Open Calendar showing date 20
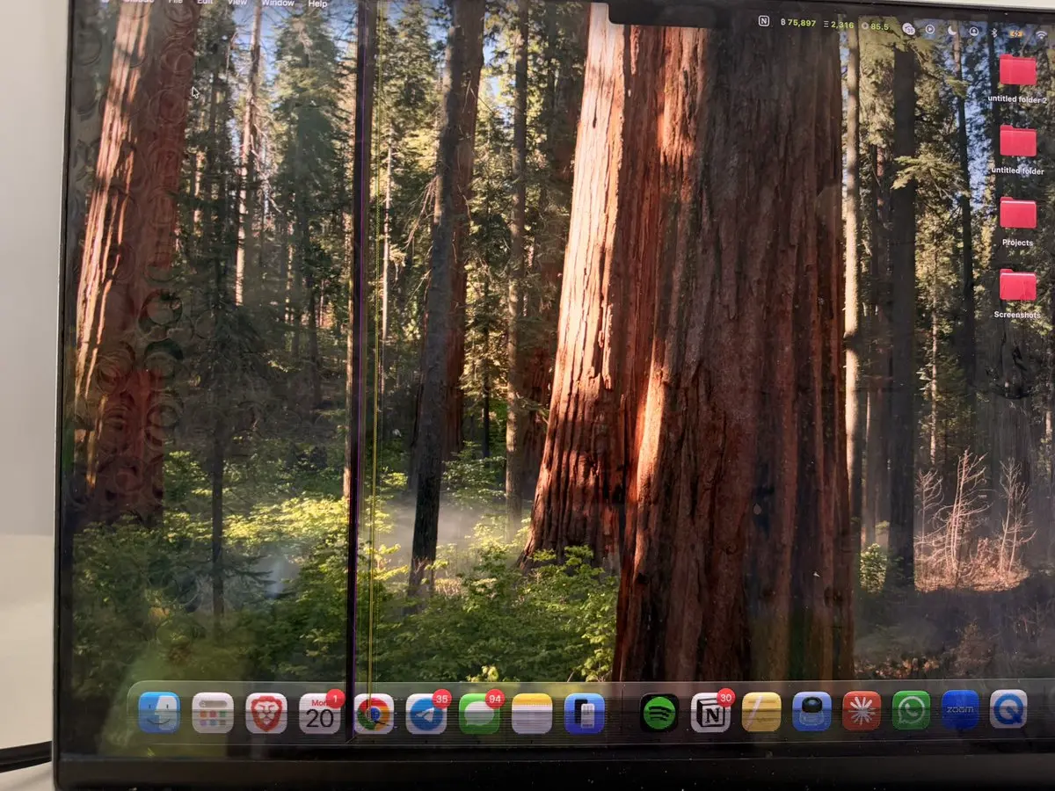Screen dimensions: 1055x791 319,713
